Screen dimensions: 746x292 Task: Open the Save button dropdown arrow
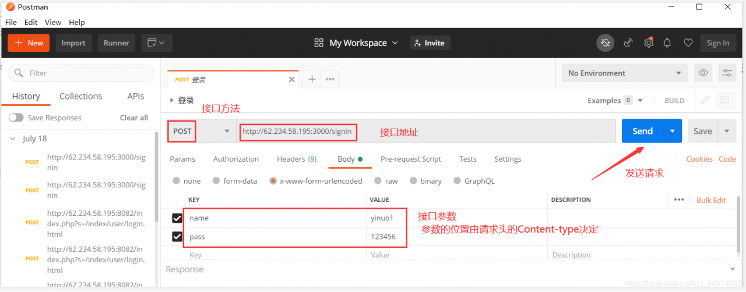[727, 131]
